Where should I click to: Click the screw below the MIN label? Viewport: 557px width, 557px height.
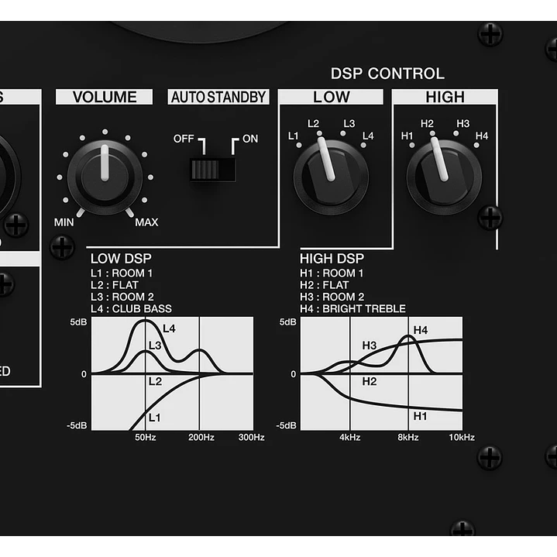click(x=62, y=246)
